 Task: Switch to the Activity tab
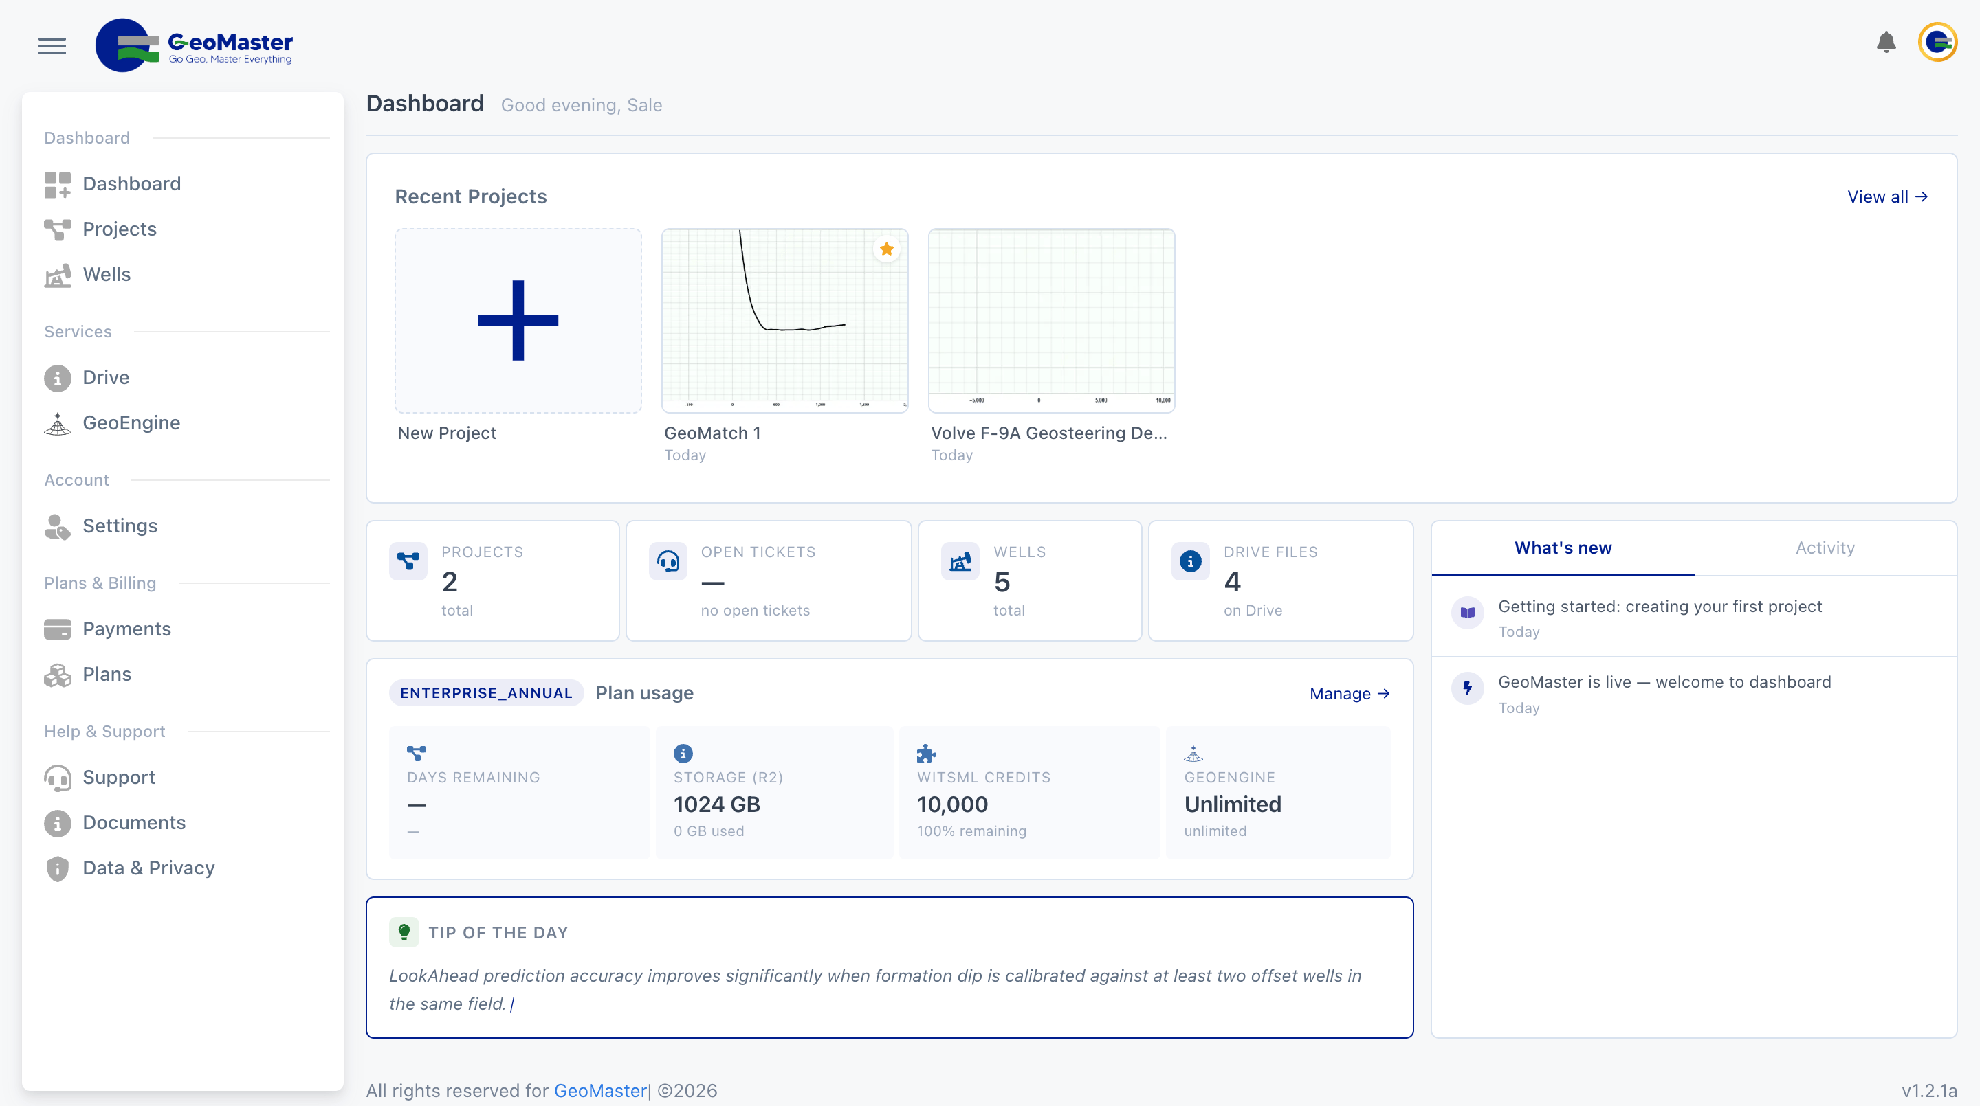coord(1825,548)
